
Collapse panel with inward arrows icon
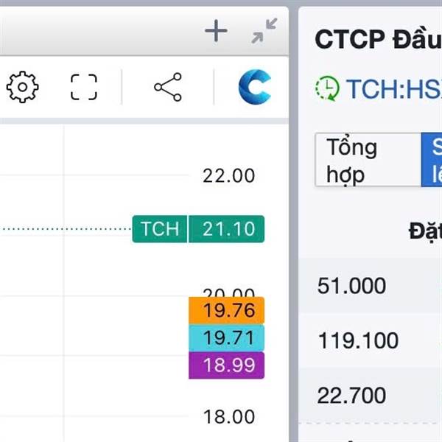tap(264, 31)
